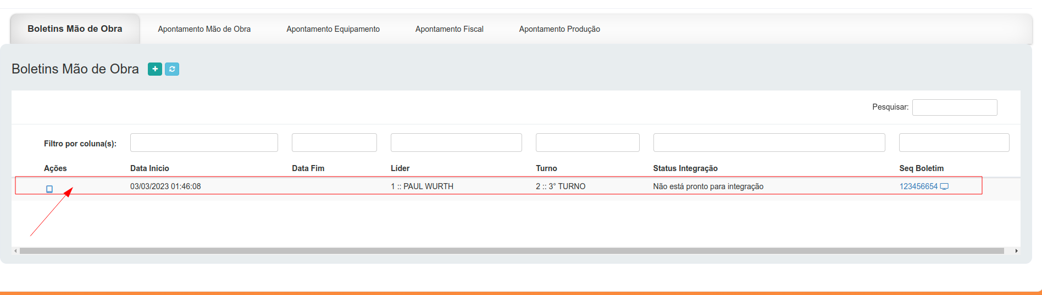The image size is (1042, 295).
Task: Click the Status Integração filter field
Action: (x=768, y=143)
